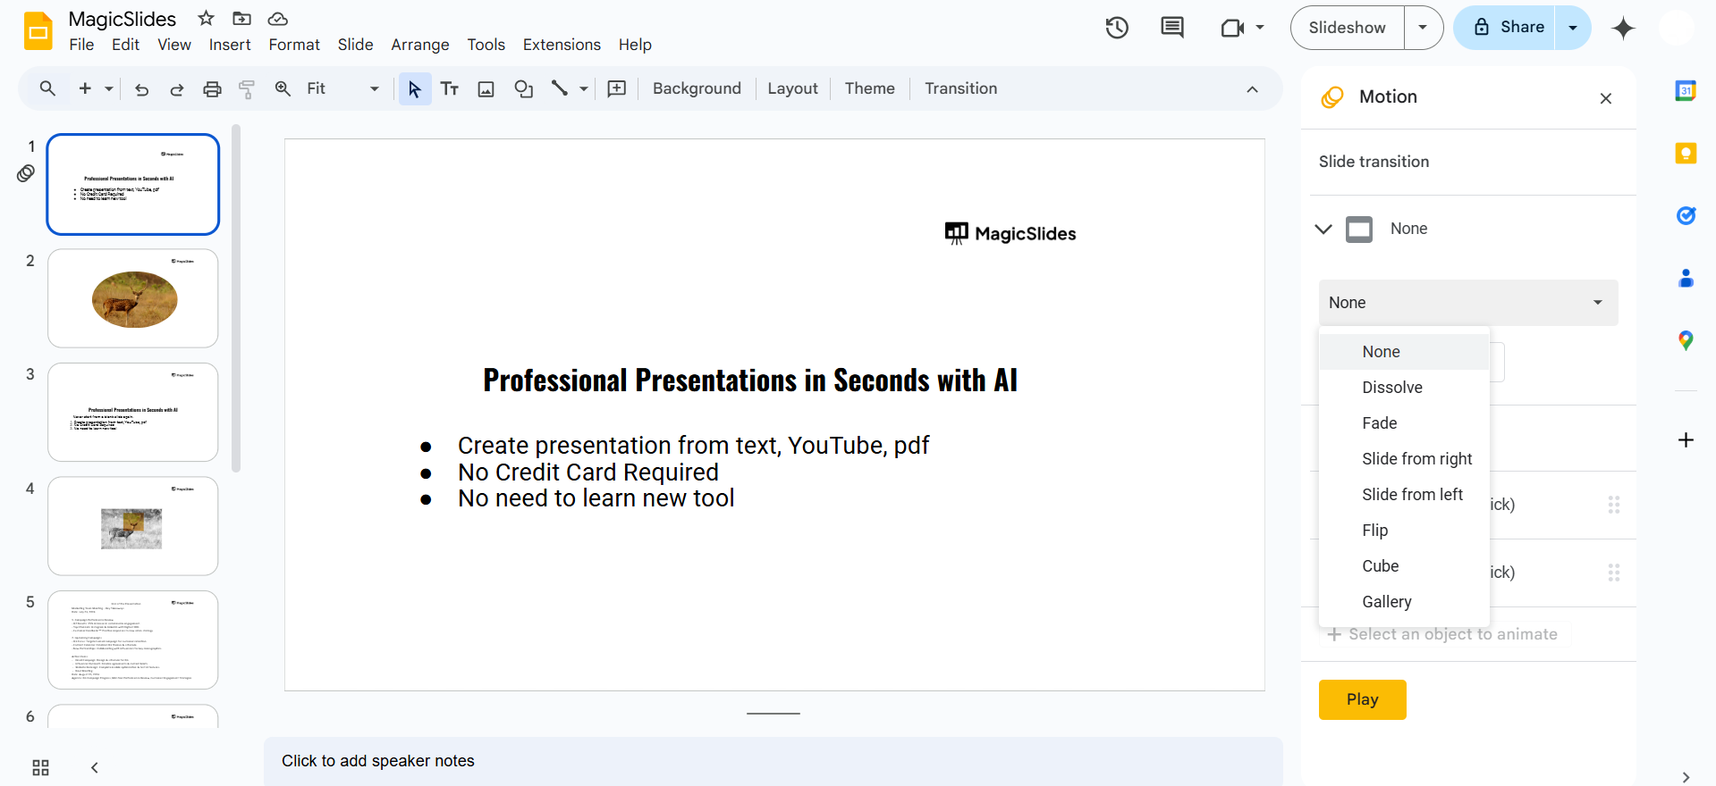Click the Slideshow button

pyautogui.click(x=1348, y=28)
